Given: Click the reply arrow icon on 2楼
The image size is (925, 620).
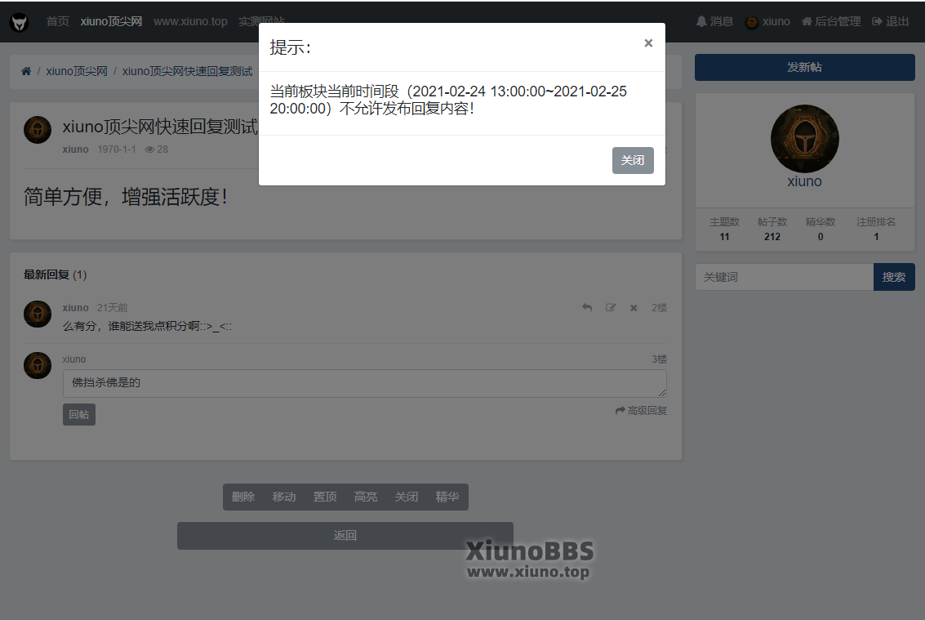Looking at the screenshot, I should (586, 308).
